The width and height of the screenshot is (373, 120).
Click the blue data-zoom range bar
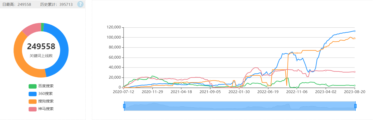point(240,106)
